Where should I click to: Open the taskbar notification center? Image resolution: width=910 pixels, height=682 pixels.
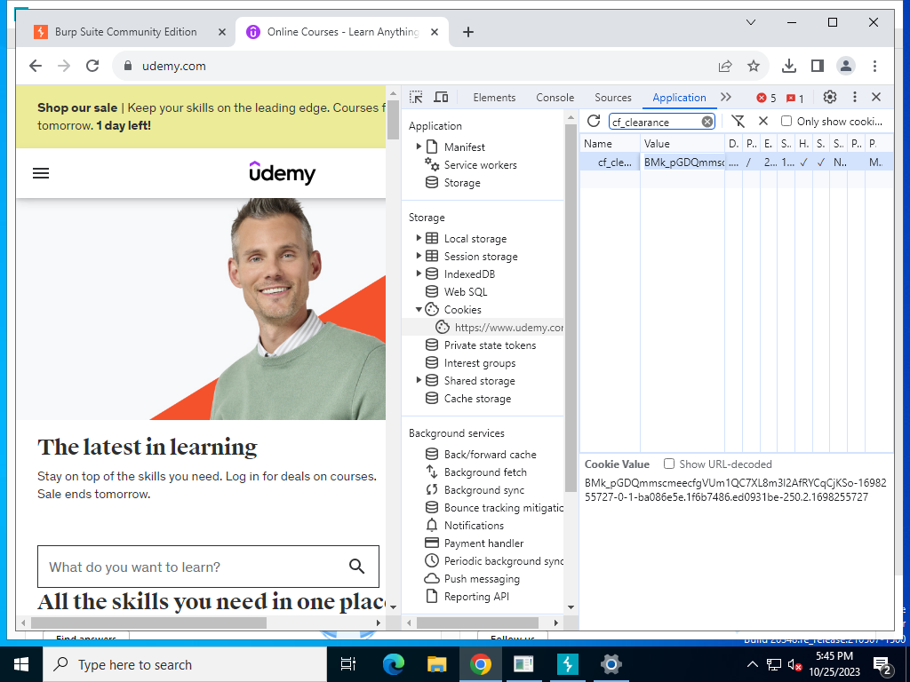[x=882, y=665]
